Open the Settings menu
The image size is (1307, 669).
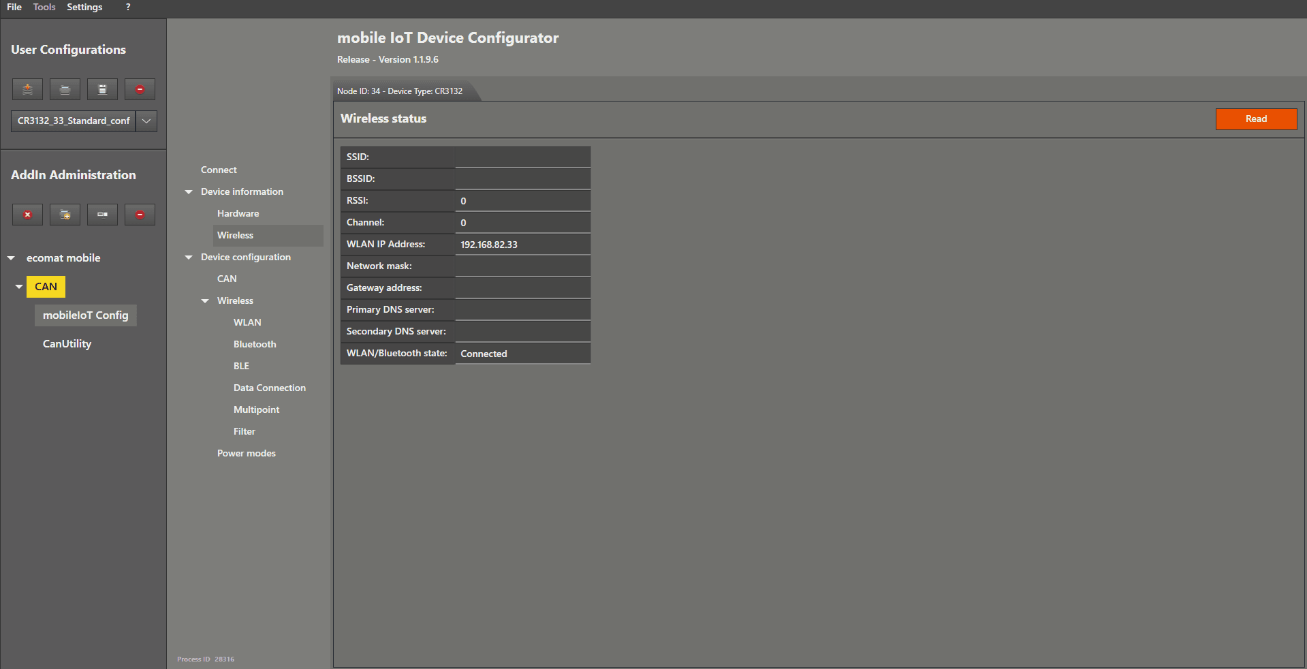[x=84, y=7]
